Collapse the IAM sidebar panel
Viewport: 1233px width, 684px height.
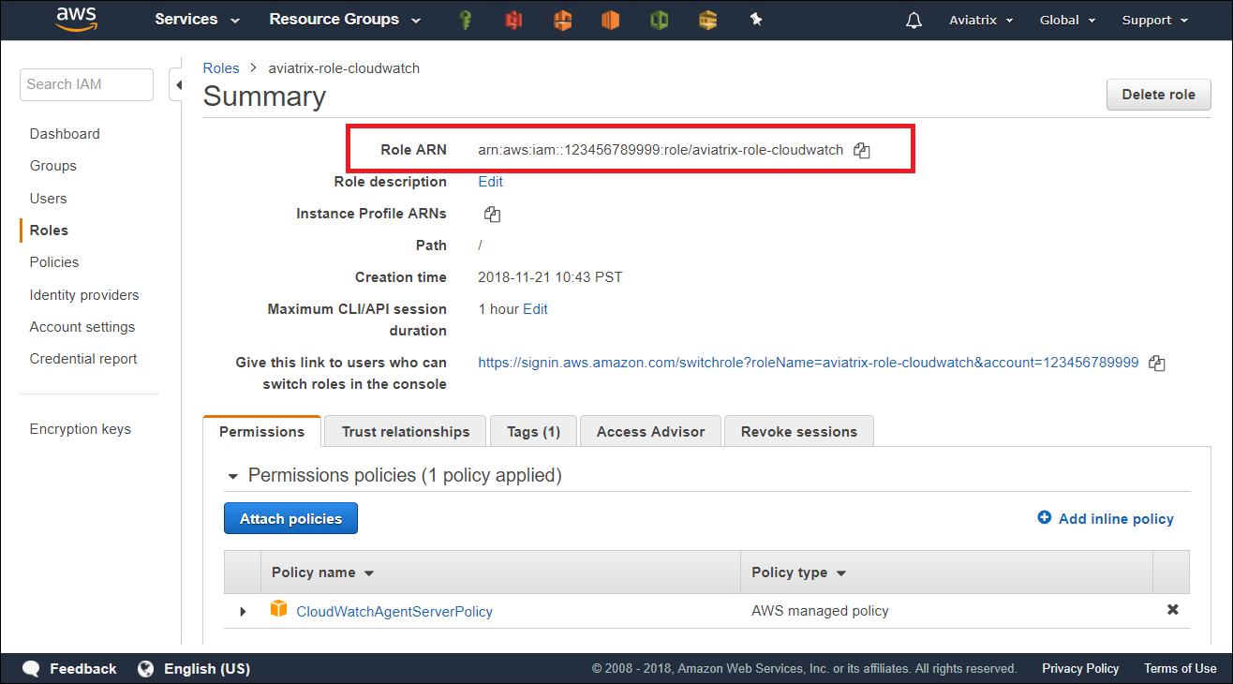[x=177, y=85]
